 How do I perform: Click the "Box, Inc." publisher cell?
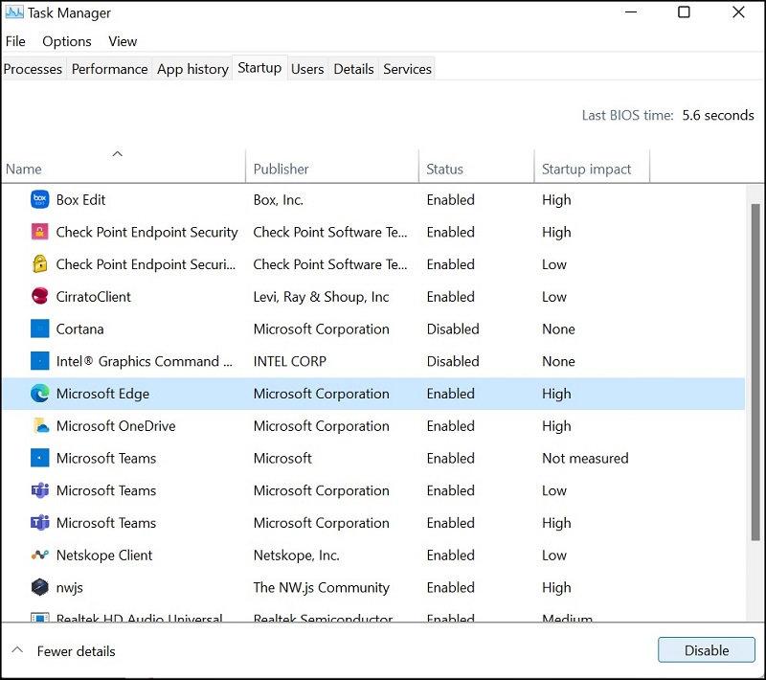pos(278,200)
